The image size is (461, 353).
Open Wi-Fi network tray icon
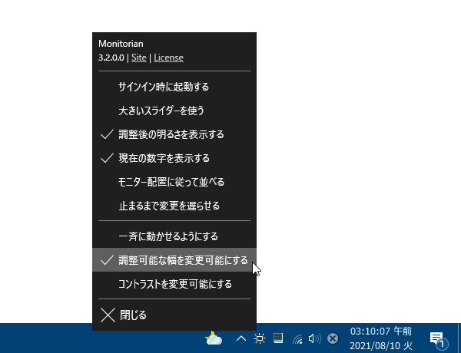[297, 339]
